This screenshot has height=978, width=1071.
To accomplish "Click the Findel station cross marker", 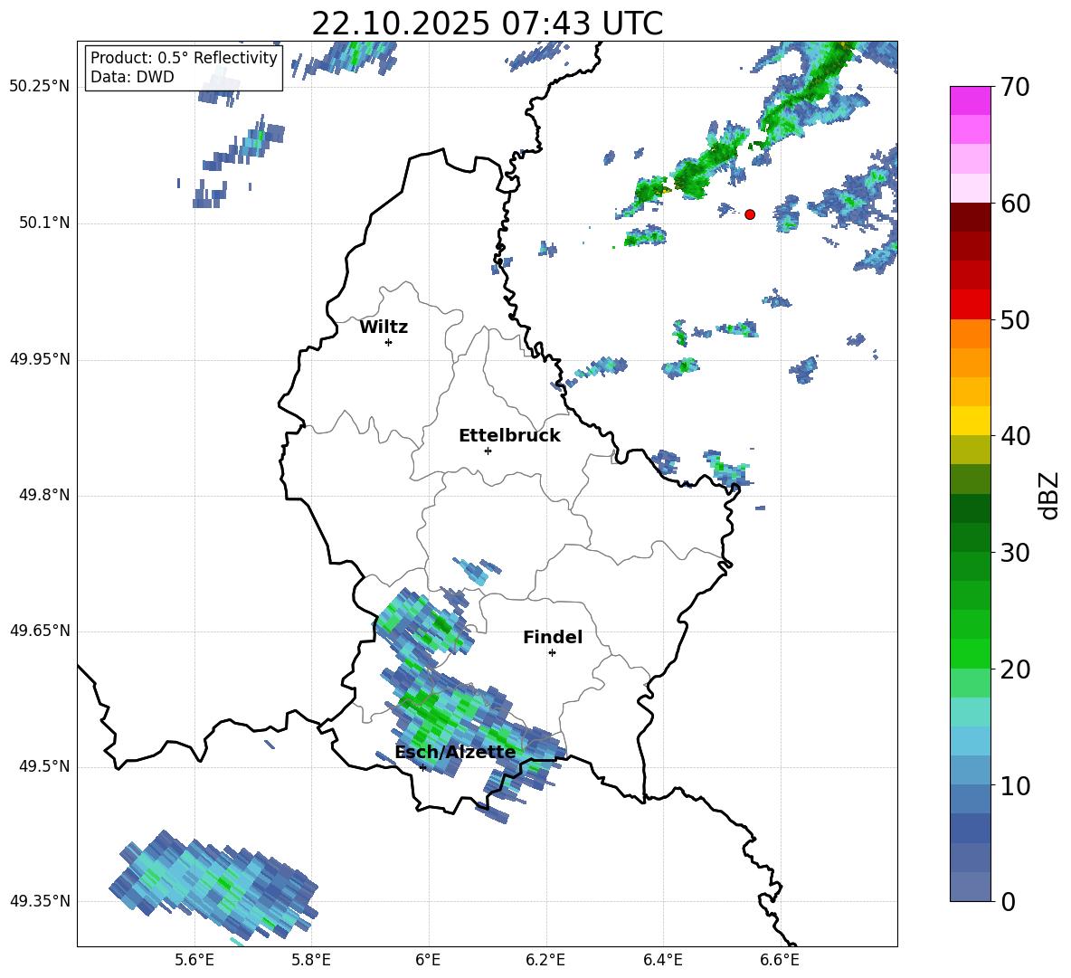I will tap(552, 653).
